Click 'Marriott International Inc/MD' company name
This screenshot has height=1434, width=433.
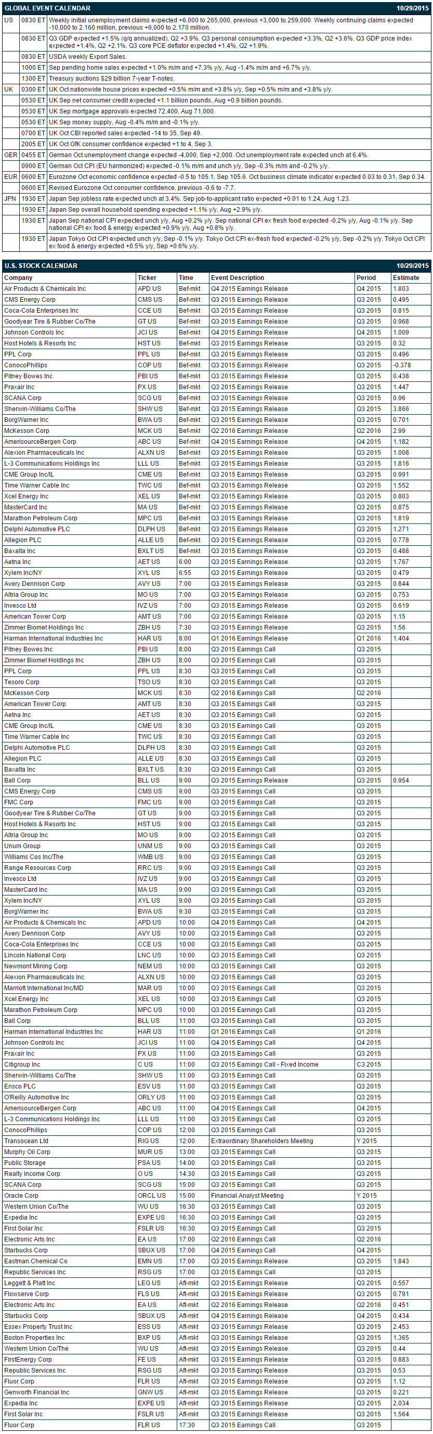(x=44, y=988)
